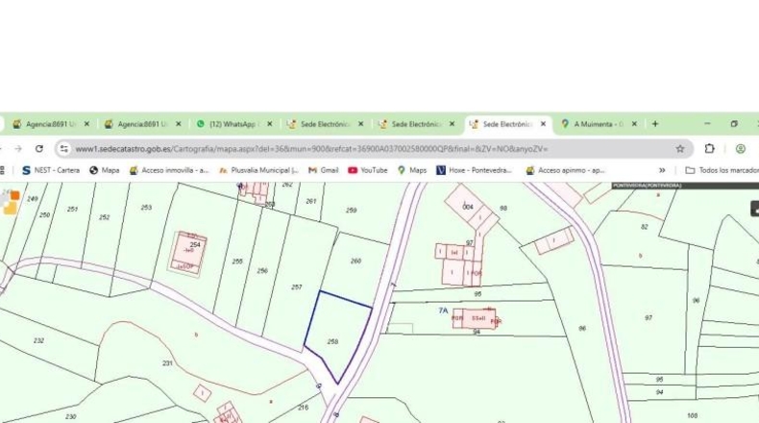Open the Todos los marcadores folder
Image resolution: width=759 pixels, height=423 pixels.
tap(722, 170)
